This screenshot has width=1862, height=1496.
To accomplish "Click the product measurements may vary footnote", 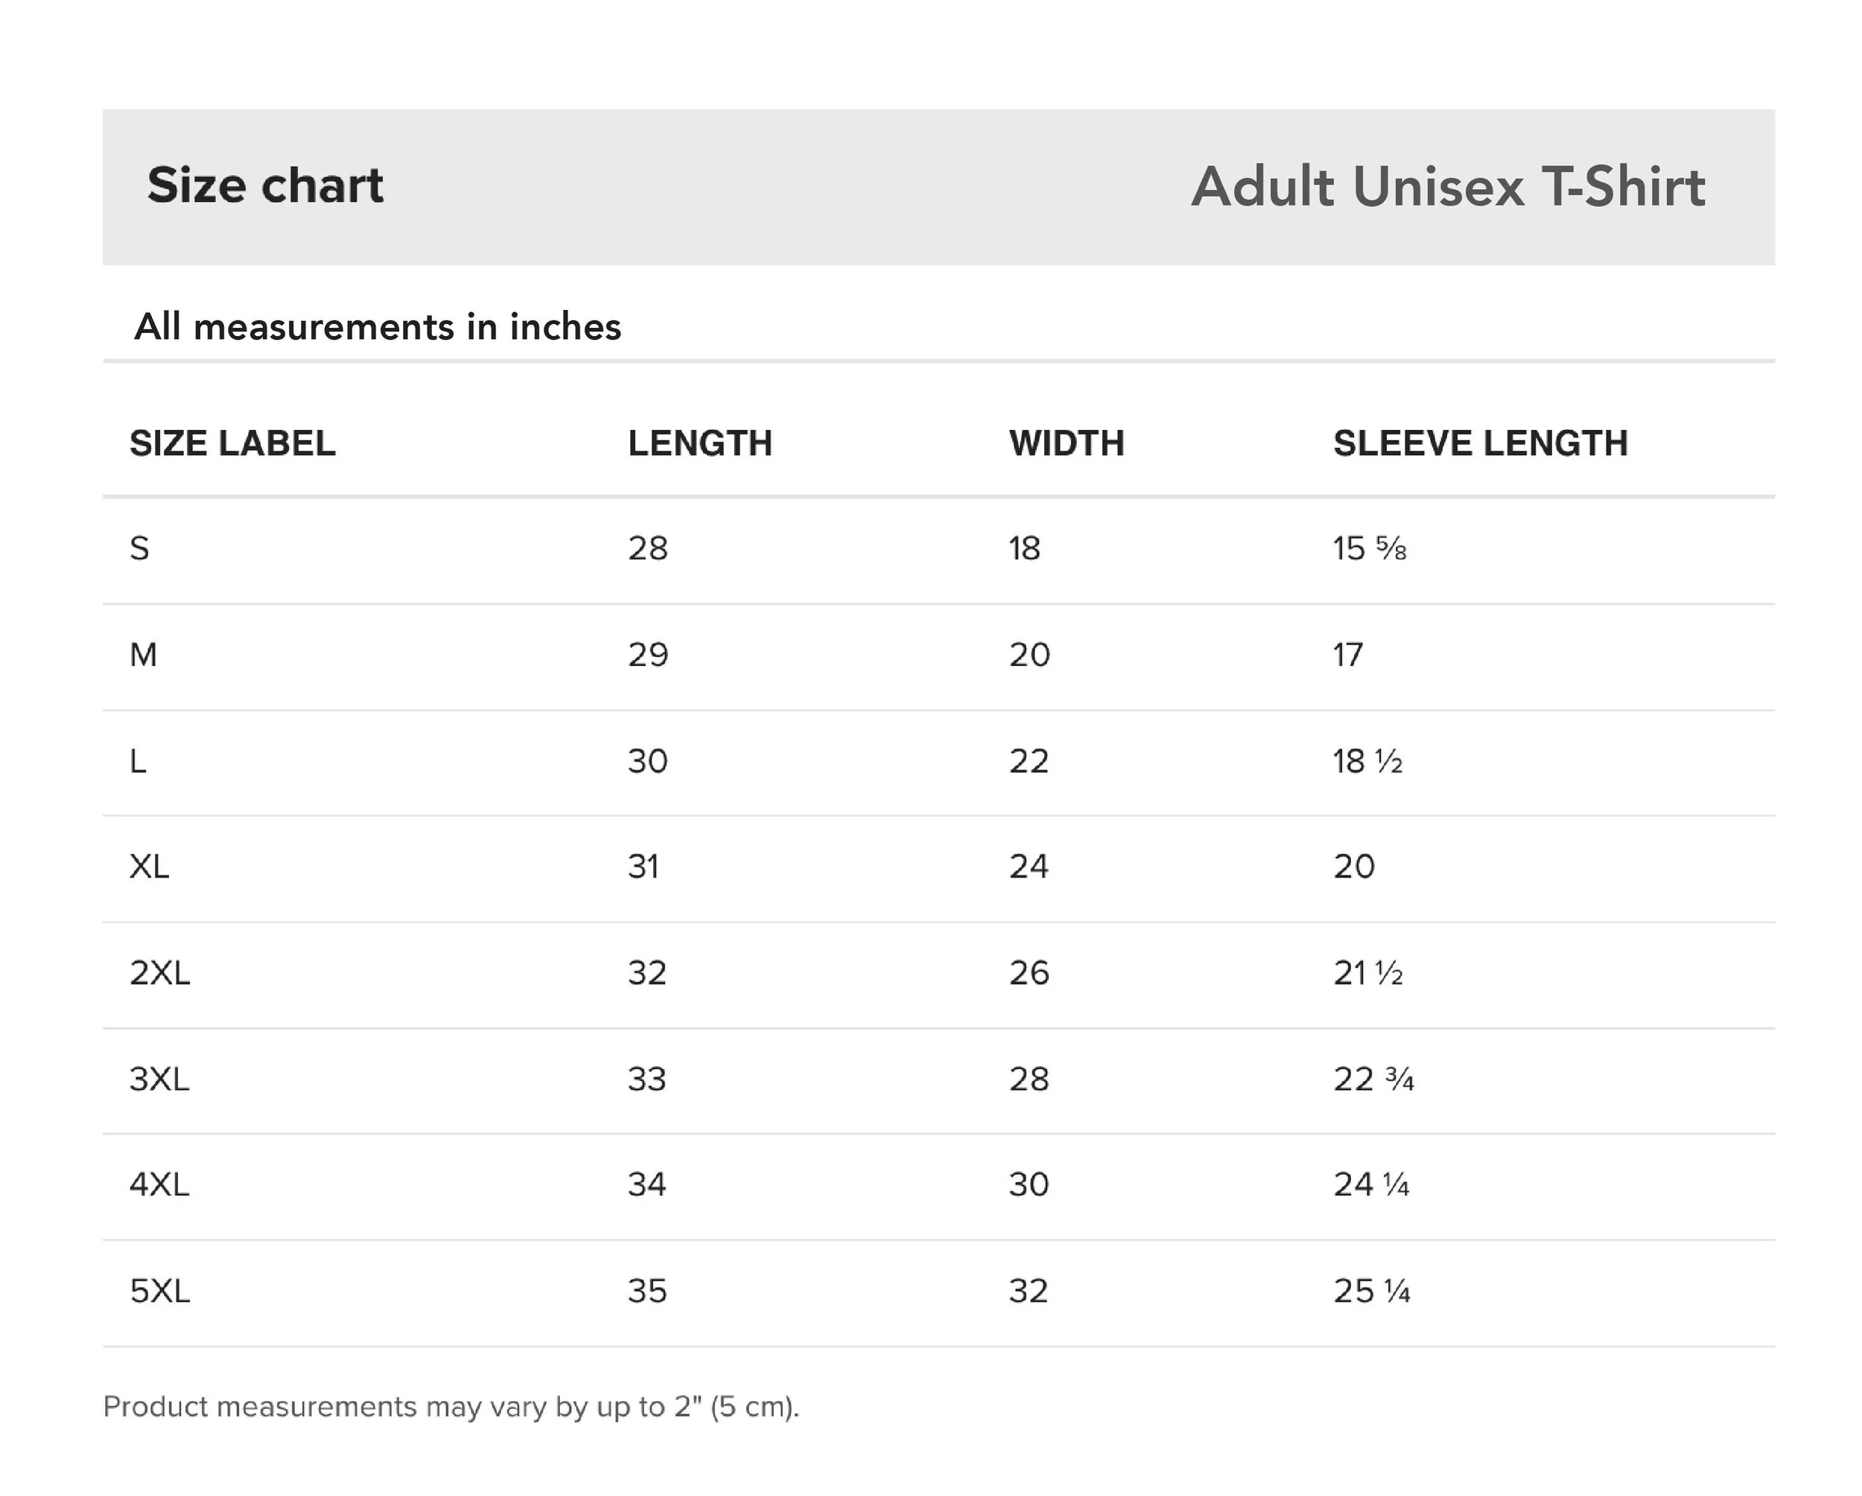I will click(451, 1407).
